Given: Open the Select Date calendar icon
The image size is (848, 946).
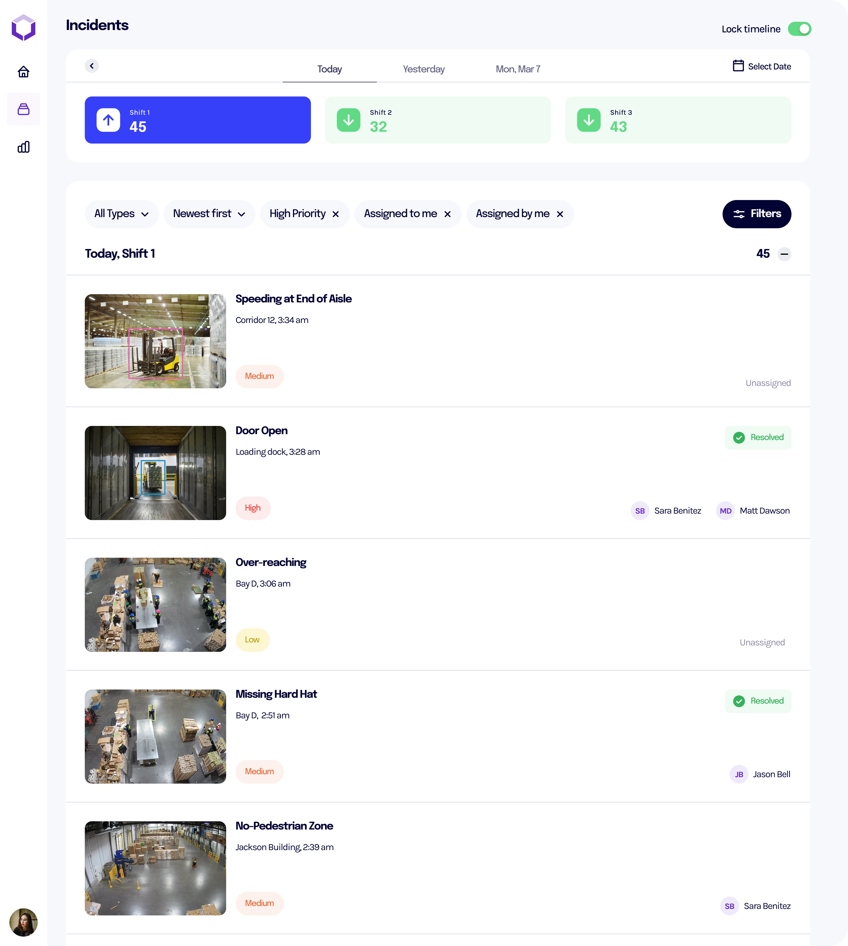Looking at the screenshot, I should click(x=738, y=66).
